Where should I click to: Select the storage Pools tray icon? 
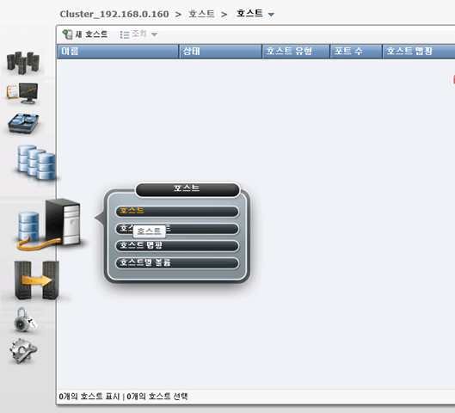point(23,123)
